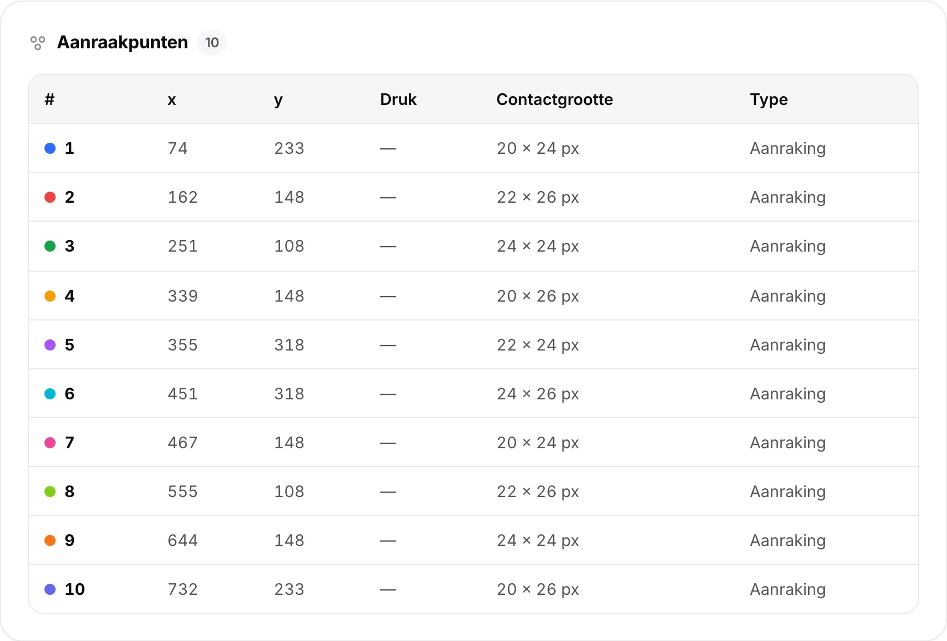Click the y value in row 1
The width and height of the screenshot is (947, 641).
tap(289, 148)
